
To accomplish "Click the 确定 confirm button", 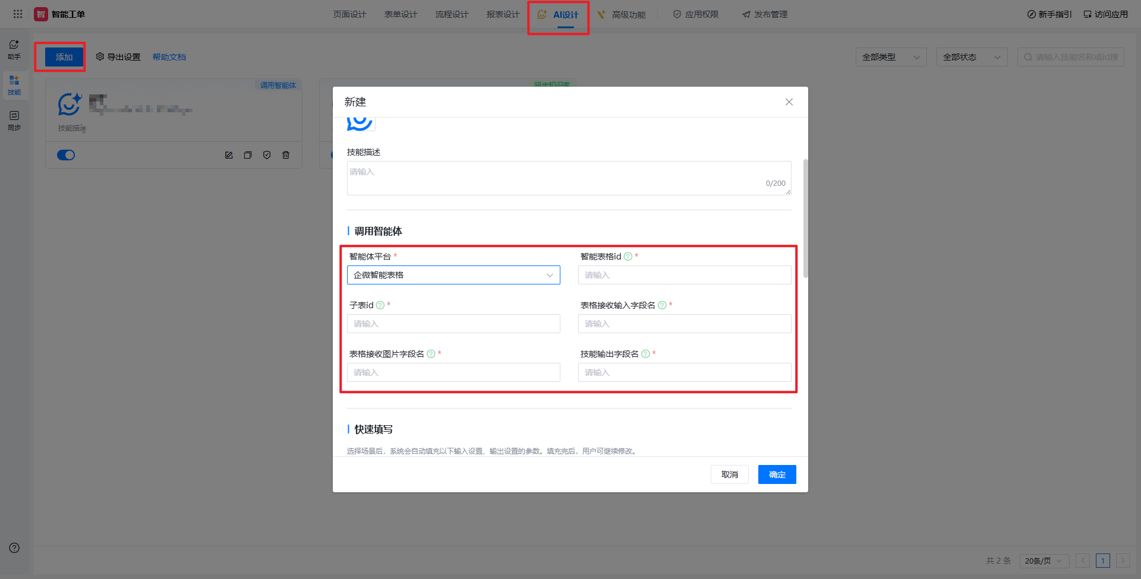I will (777, 474).
